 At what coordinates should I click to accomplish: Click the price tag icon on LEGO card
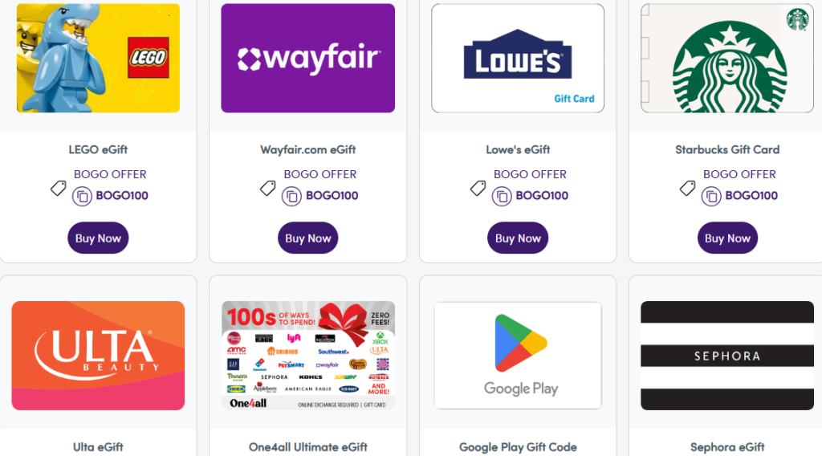58,188
